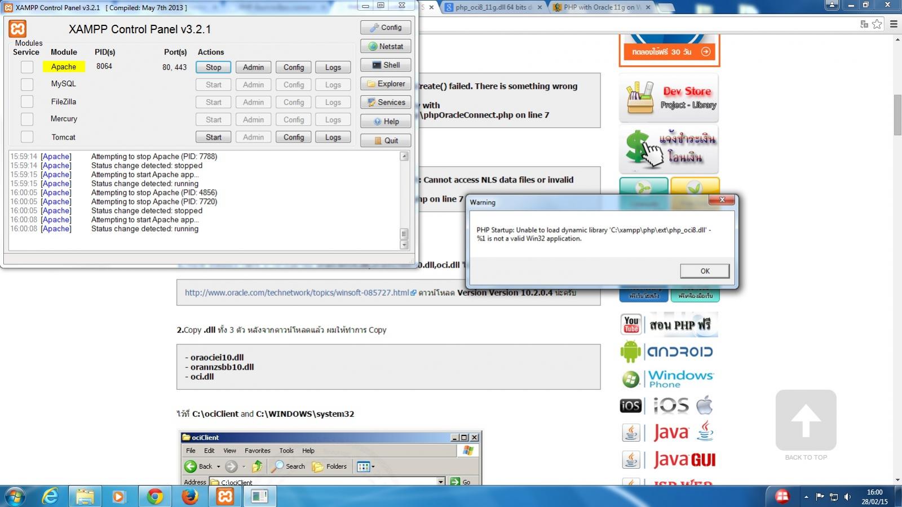Click the XAMPP orange logo

click(18, 29)
